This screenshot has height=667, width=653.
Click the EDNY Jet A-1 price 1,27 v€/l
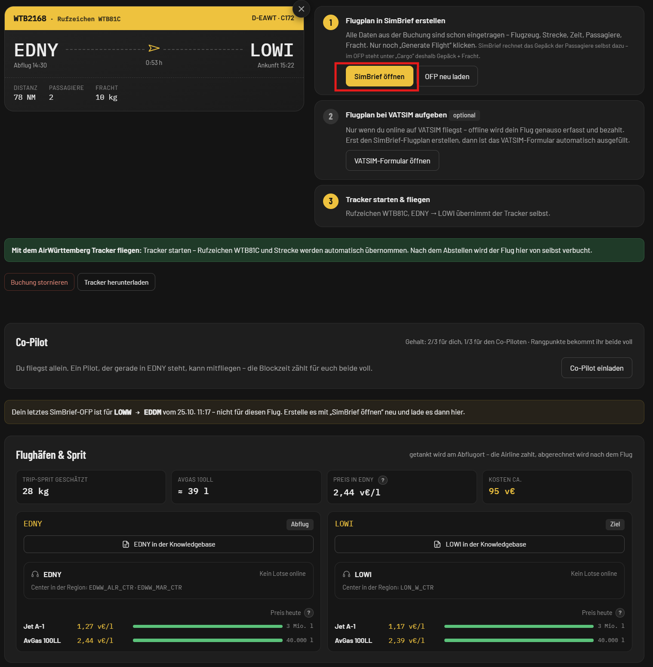coord(95,627)
